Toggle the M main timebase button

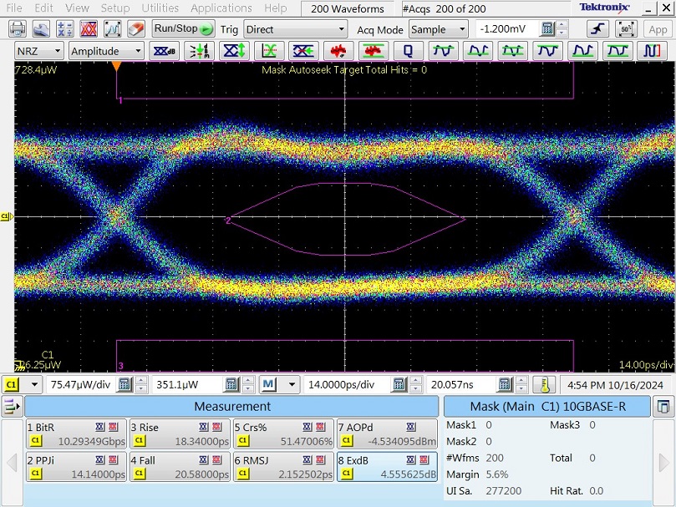[x=268, y=384]
